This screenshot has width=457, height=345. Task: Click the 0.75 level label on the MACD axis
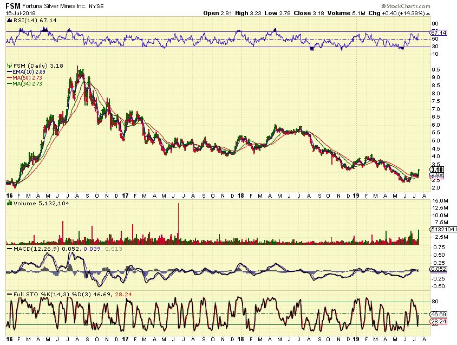coord(439,248)
